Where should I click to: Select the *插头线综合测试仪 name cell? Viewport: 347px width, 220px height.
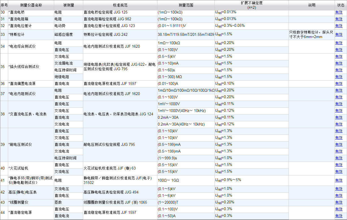pos(31,67)
